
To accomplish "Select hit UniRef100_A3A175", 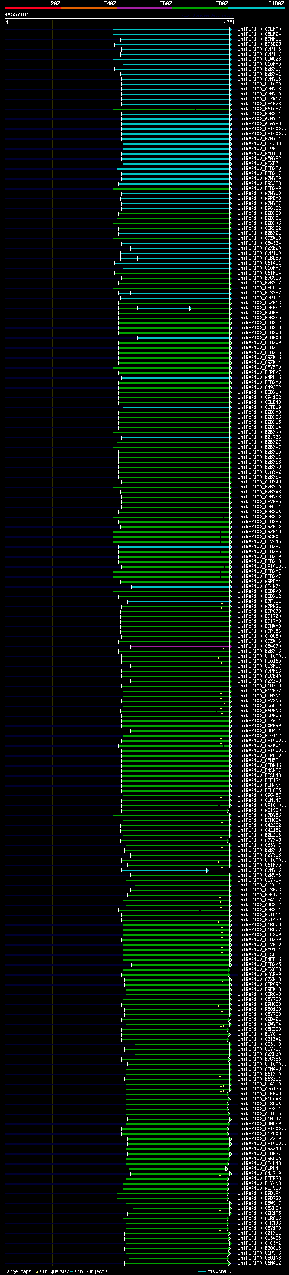I will pos(259,1089).
